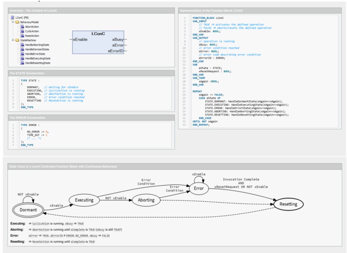This screenshot has width=347, height=253.
Task: Select the CyclicAction method icon
Action: coord(22,31)
